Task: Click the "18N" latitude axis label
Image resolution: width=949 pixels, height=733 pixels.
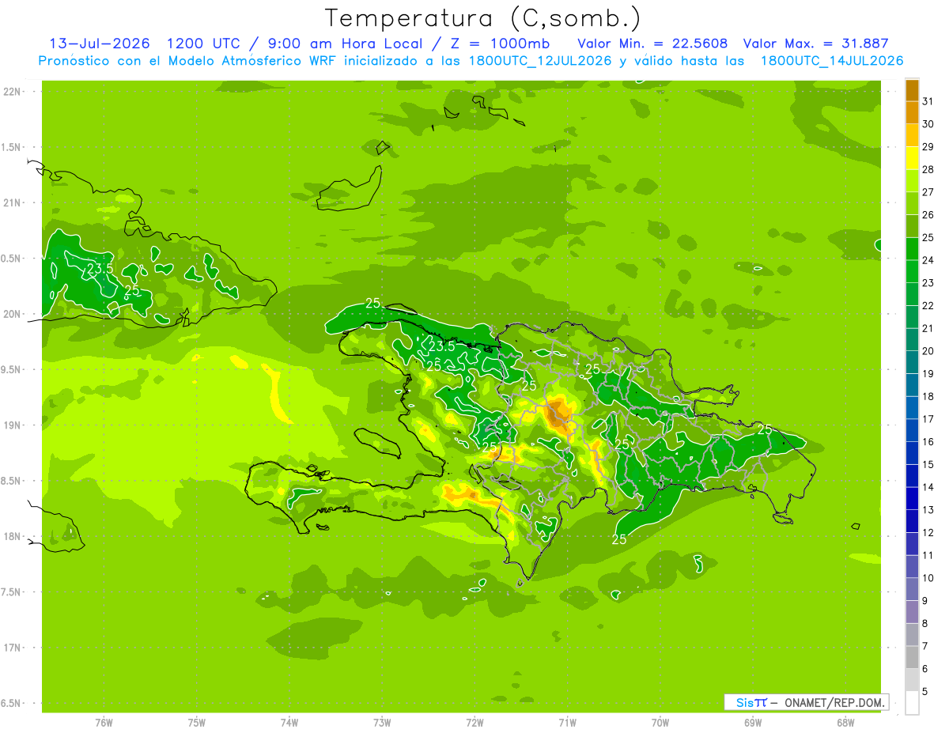Action: click(12, 537)
